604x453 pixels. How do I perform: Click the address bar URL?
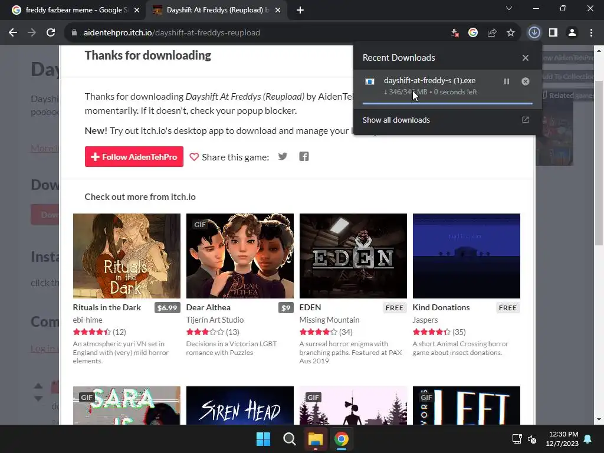point(172,33)
